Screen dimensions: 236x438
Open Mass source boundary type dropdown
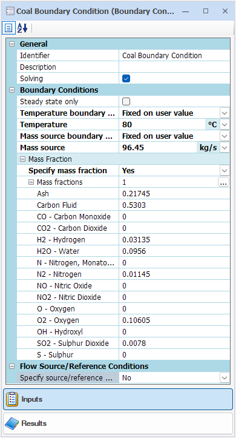pyautogui.click(x=225, y=136)
